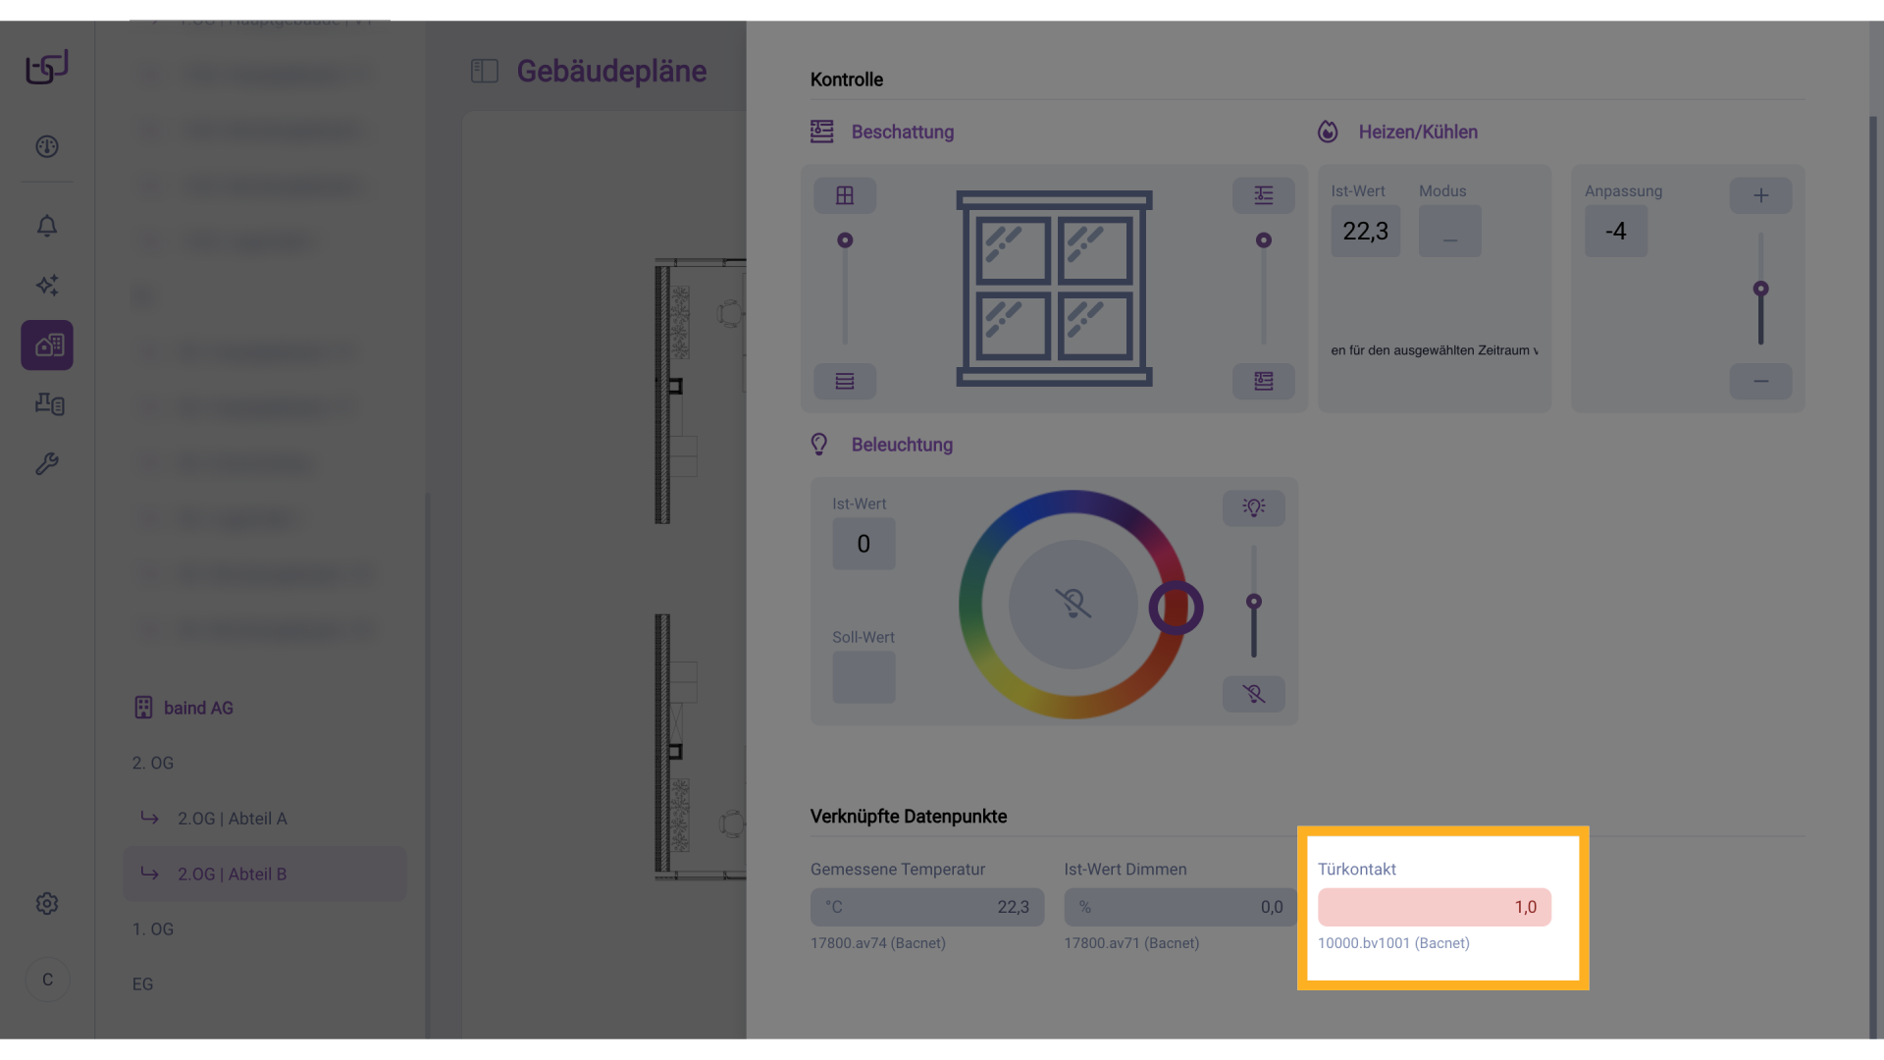Open the EG floor entry
This screenshot has width=1884, height=1060.
click(x=143, y=983)
